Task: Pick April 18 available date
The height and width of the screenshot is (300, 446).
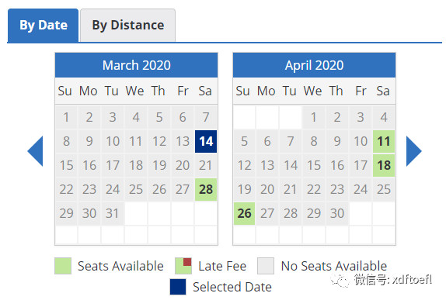Action: click(x=384, y=165)
